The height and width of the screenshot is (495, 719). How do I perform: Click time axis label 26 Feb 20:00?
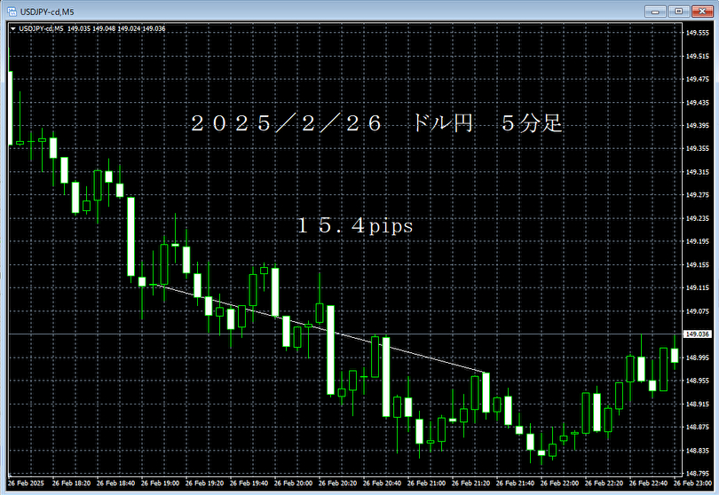pos(294,483)
